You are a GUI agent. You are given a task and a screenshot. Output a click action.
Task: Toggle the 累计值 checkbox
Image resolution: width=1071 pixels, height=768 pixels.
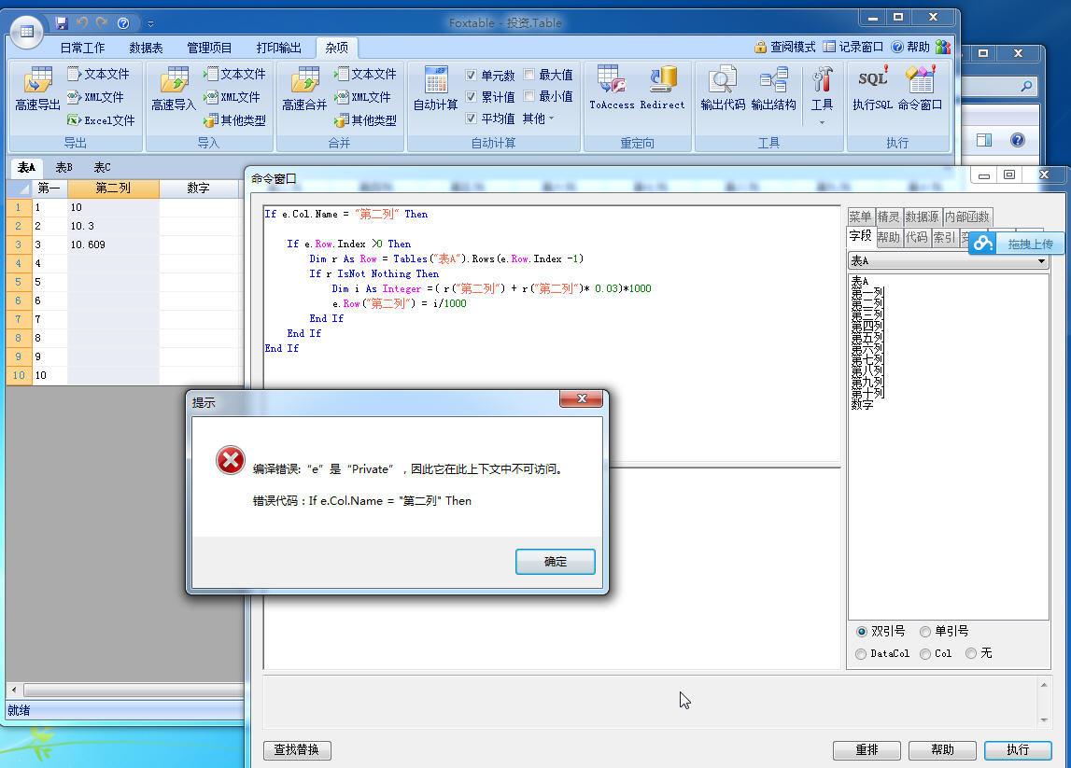pos(471,97)
